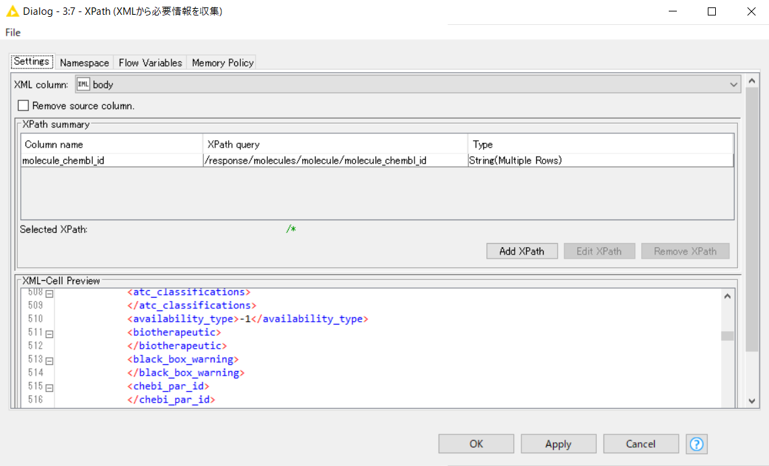Collapse the atc_classifications element in preview
Viewport: 769px width, 466px height.
[49, 292]
